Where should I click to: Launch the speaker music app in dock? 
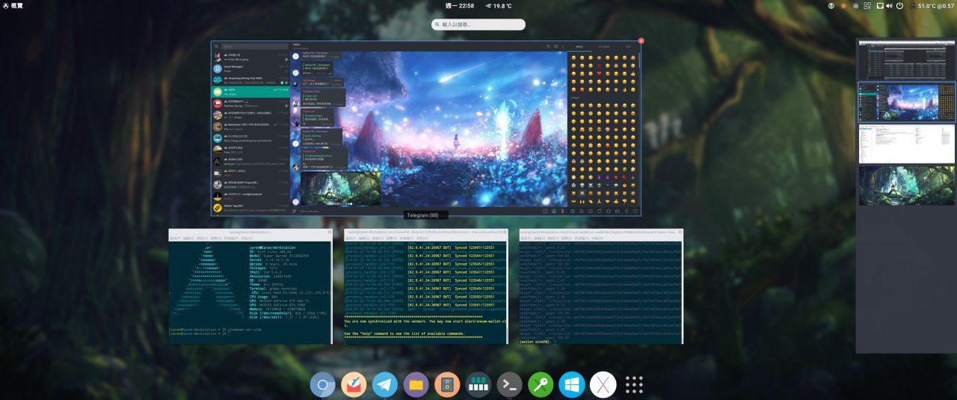[x=447, y=385]
